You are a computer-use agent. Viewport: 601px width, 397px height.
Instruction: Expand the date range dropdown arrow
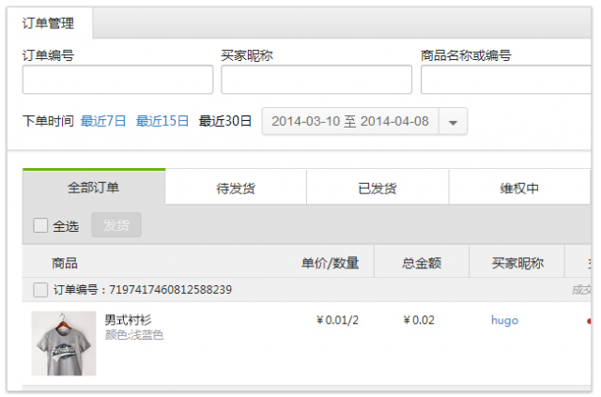(x=453, y=122)
